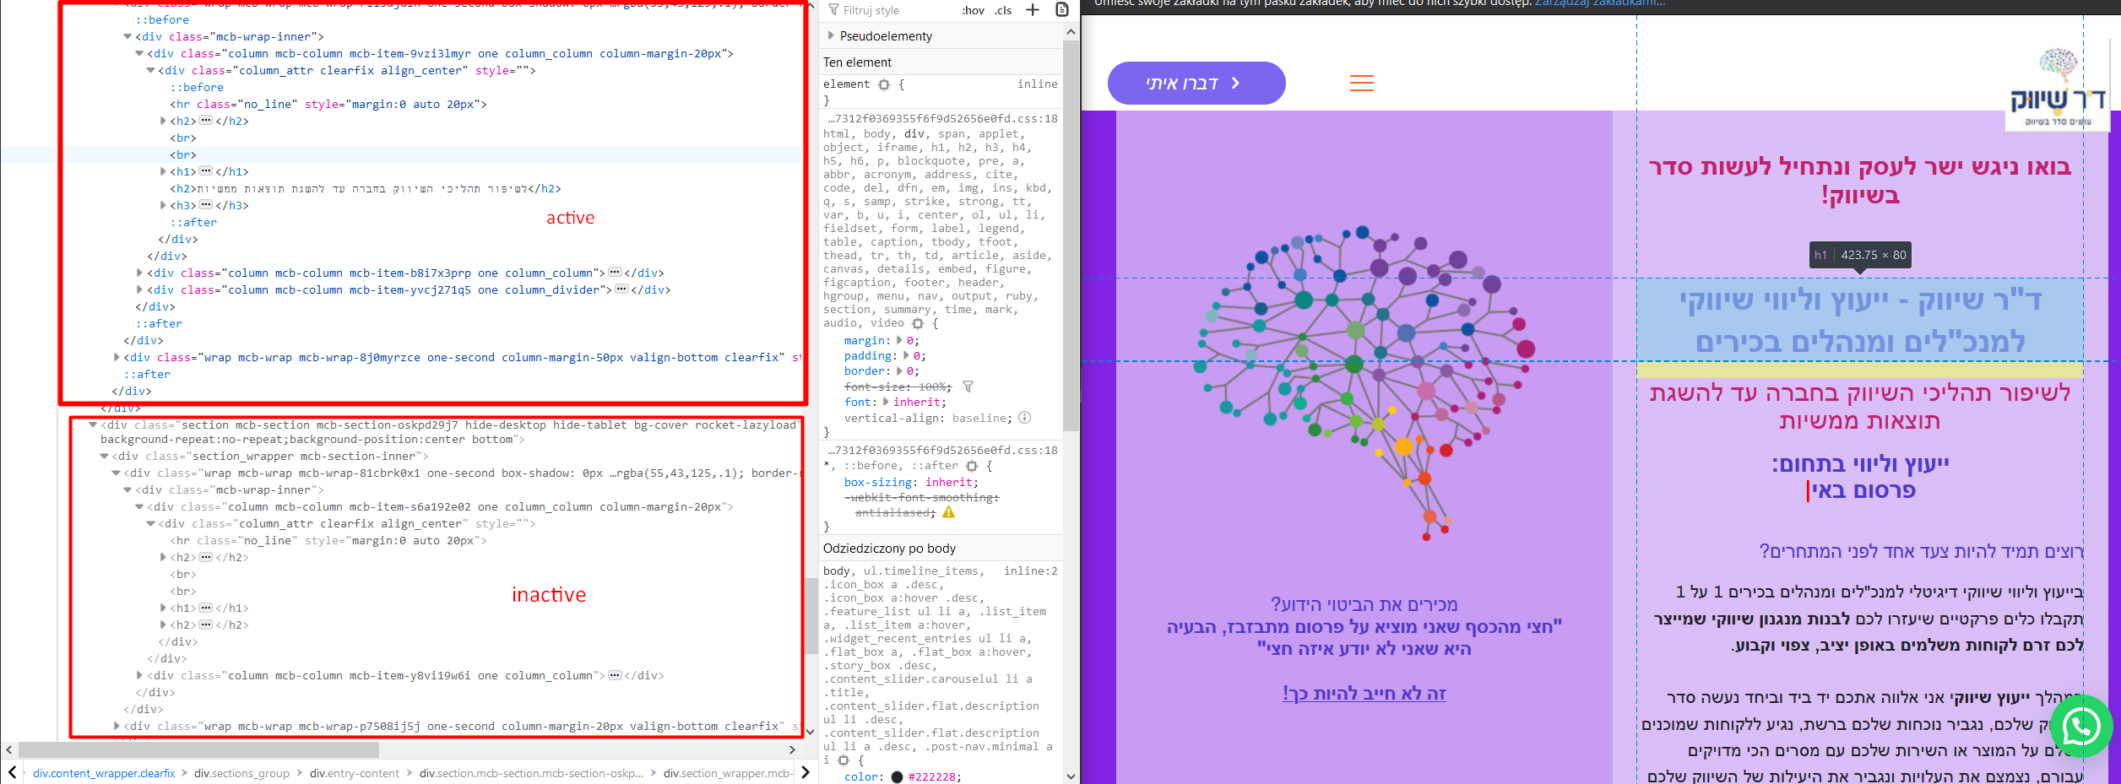Open the inline:2 source link
This screenshot has width=2121, height=784.
point(1030,570)
